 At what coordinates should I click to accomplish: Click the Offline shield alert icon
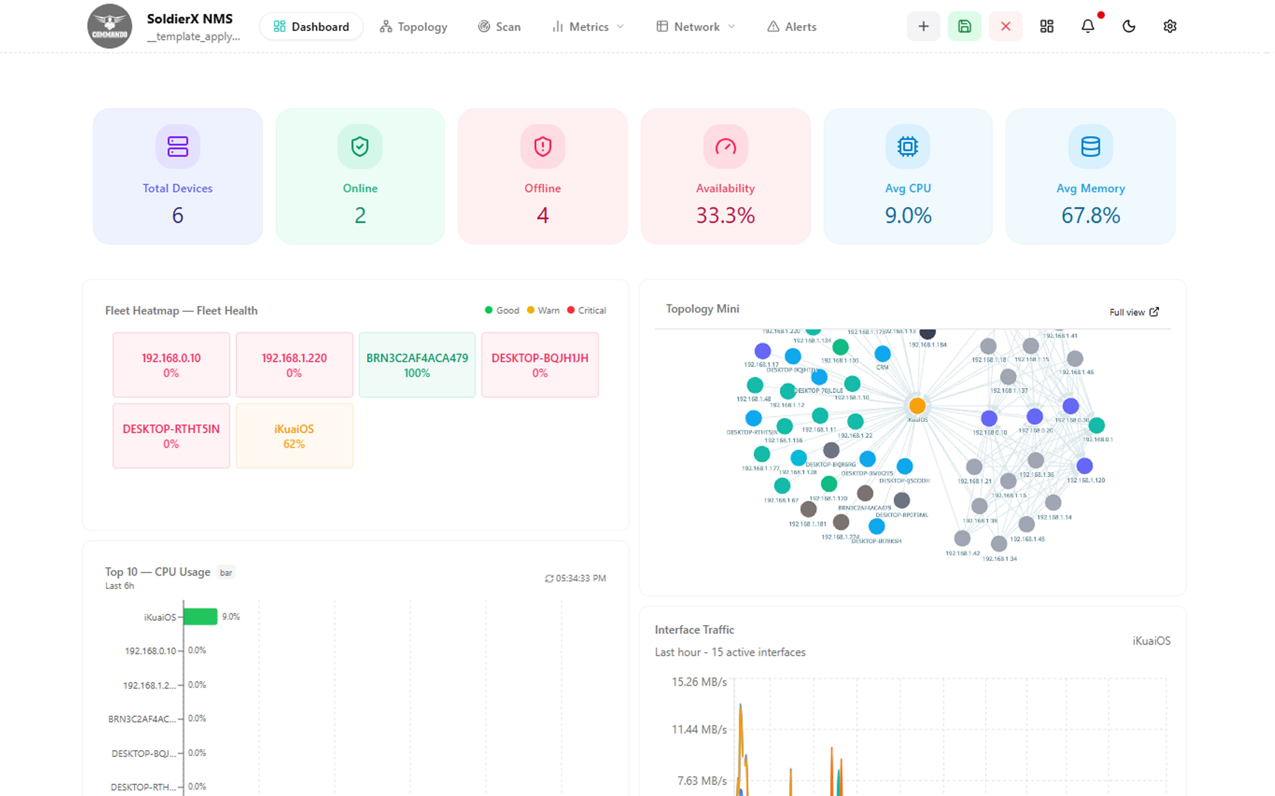[x=543, y=146]
